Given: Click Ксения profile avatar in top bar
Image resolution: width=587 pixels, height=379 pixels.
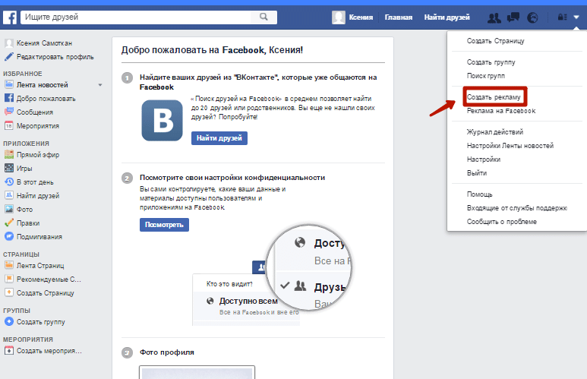Looking at the screenshot, I should [339, 17].
